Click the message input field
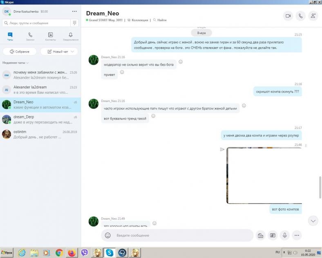322x258 pixels. [x=180, y=235]
